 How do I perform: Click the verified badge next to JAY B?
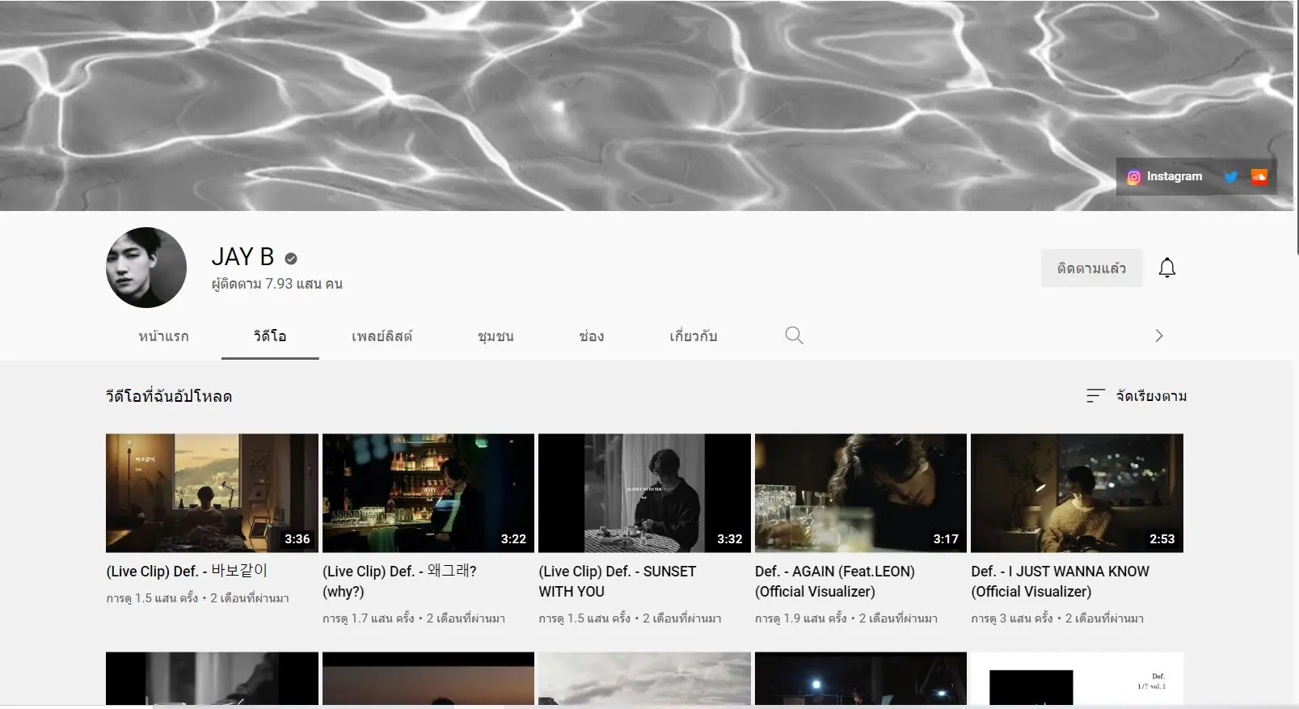[x=291, y=259]
